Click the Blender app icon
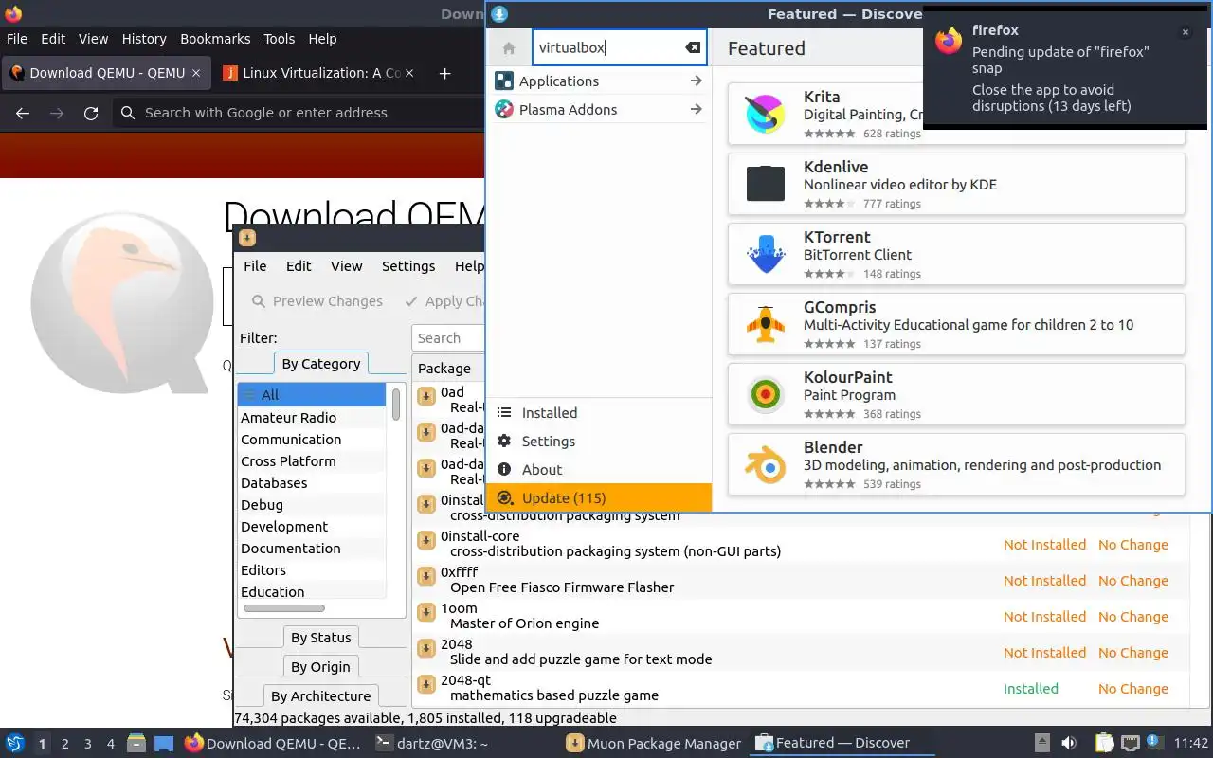 coord(765,464)
